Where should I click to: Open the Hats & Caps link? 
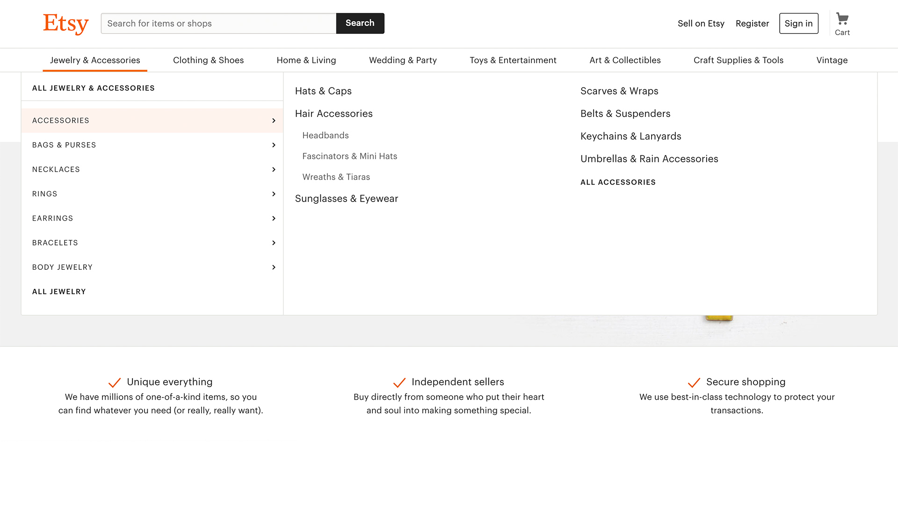click(x=323, y=91)
